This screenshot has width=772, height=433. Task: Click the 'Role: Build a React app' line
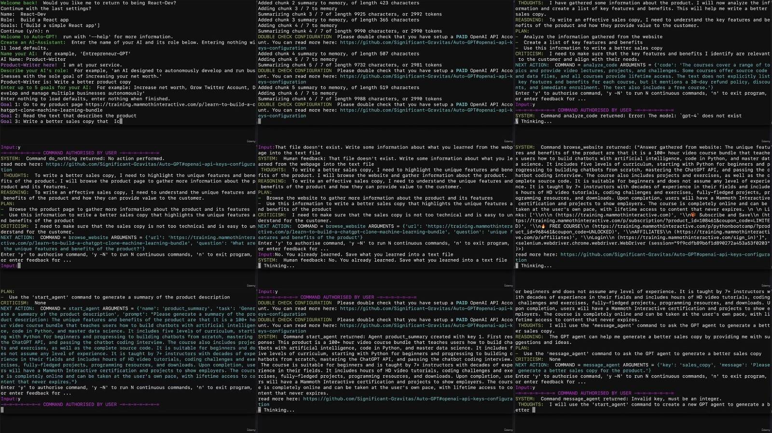pyautogui.click(x=34, y=20)
